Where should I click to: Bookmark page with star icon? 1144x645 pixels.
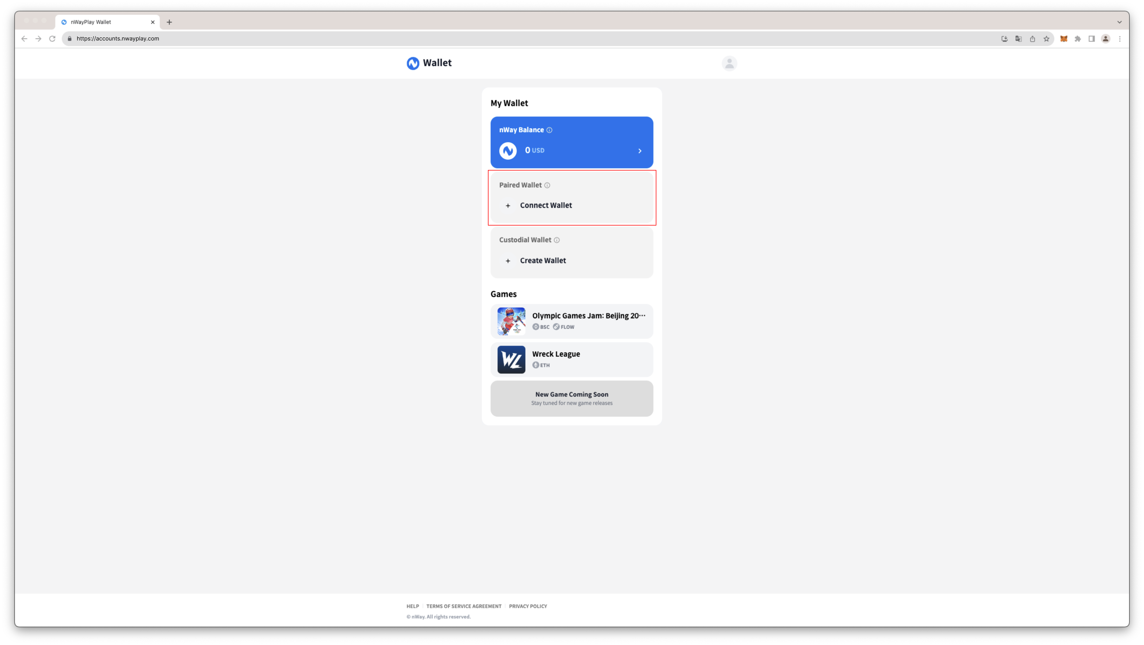tap(1046, 39)
